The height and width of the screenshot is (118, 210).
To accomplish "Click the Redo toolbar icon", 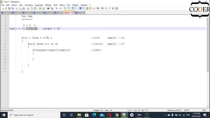I will click(43, 9).
